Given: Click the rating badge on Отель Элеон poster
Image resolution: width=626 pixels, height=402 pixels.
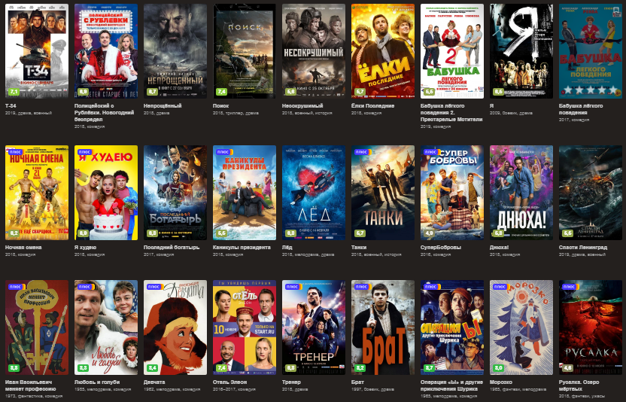Looking at the screenshot, I should (221, 367).
